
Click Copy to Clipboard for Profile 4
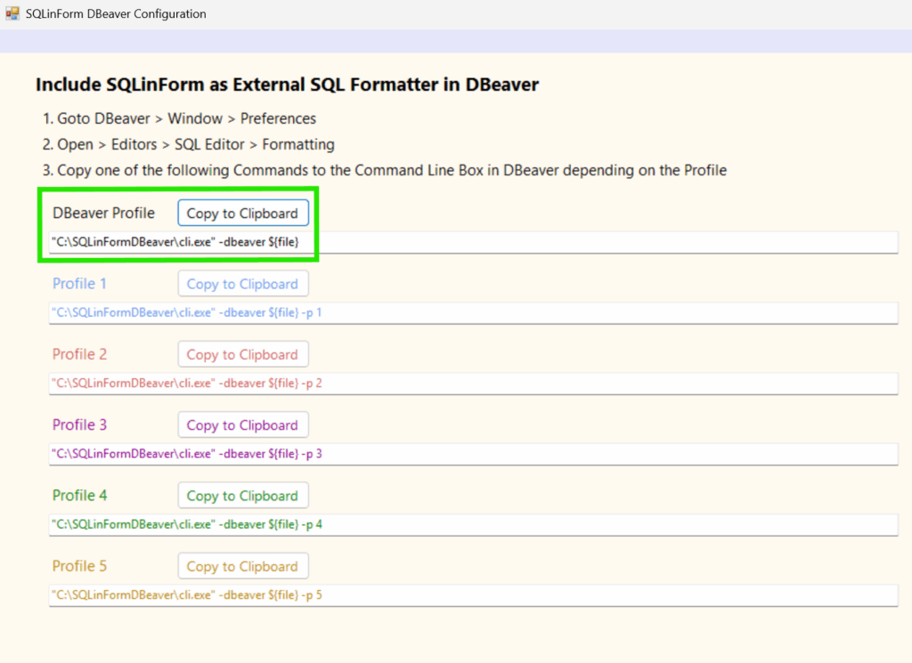242,495
